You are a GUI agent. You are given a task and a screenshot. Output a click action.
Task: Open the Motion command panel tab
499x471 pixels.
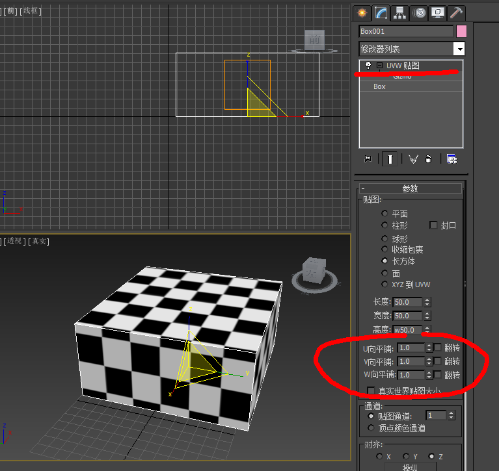pyautogui.click(x=419, y=13)
